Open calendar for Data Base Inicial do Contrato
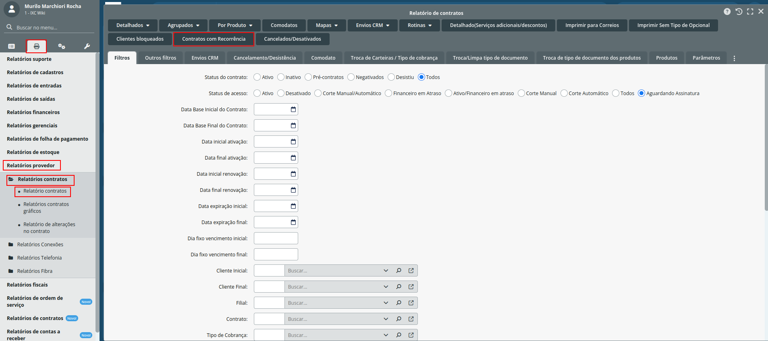The image size is (768, 341). [x=293, y=109]
